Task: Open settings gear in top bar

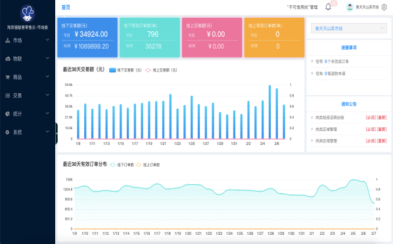Action: (384, 7)
